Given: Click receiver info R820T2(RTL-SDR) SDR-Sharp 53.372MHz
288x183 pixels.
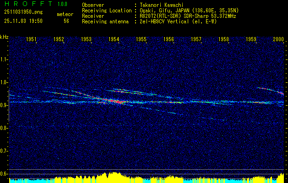Looking at the screenshot, I should coord(188,16).
